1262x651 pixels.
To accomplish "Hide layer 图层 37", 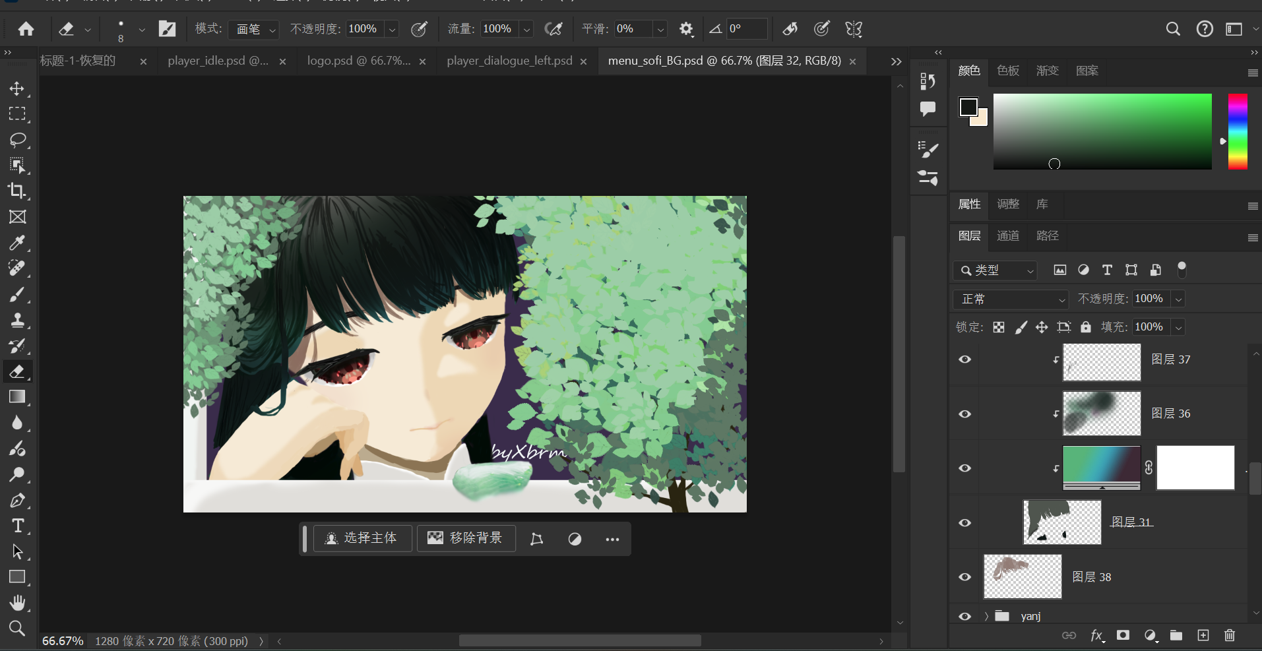I will tap(964, 359).
